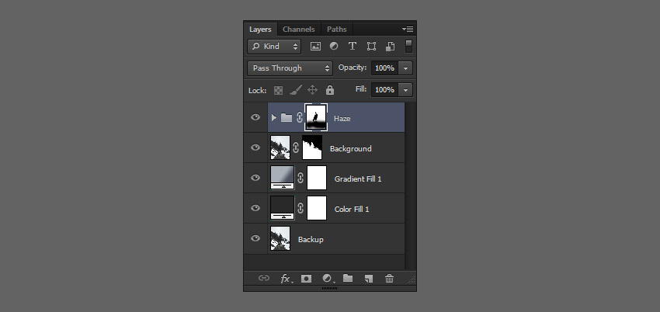The height and width of the screenshot is (312, 660).
Task: Hide the Backup layer
Action: click(255, 238)
